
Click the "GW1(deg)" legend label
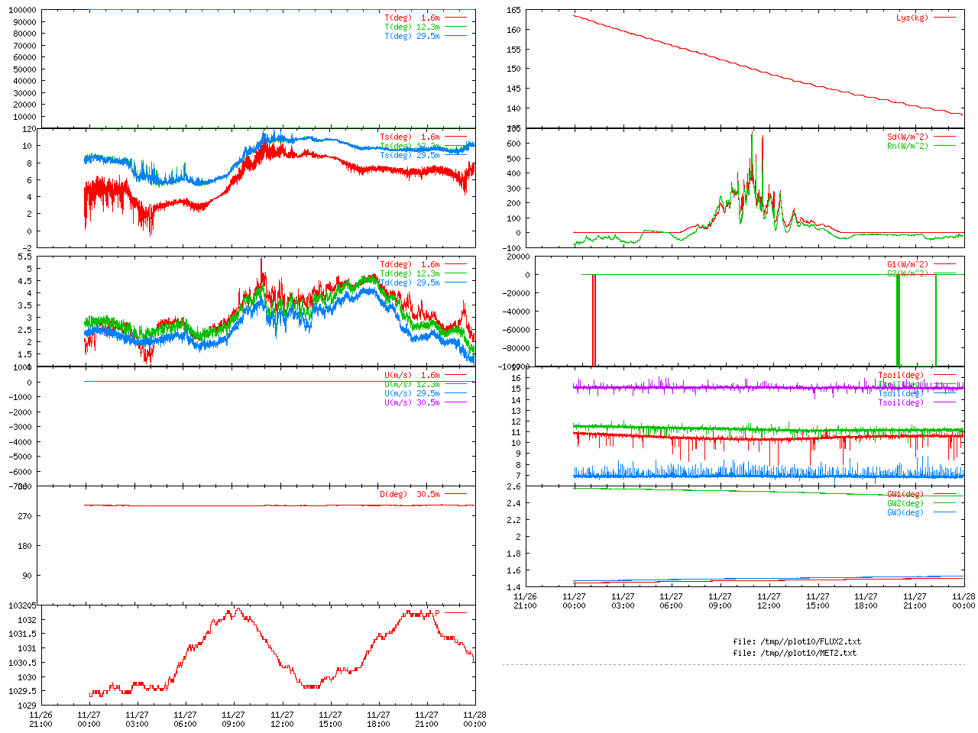click(905, 494)
